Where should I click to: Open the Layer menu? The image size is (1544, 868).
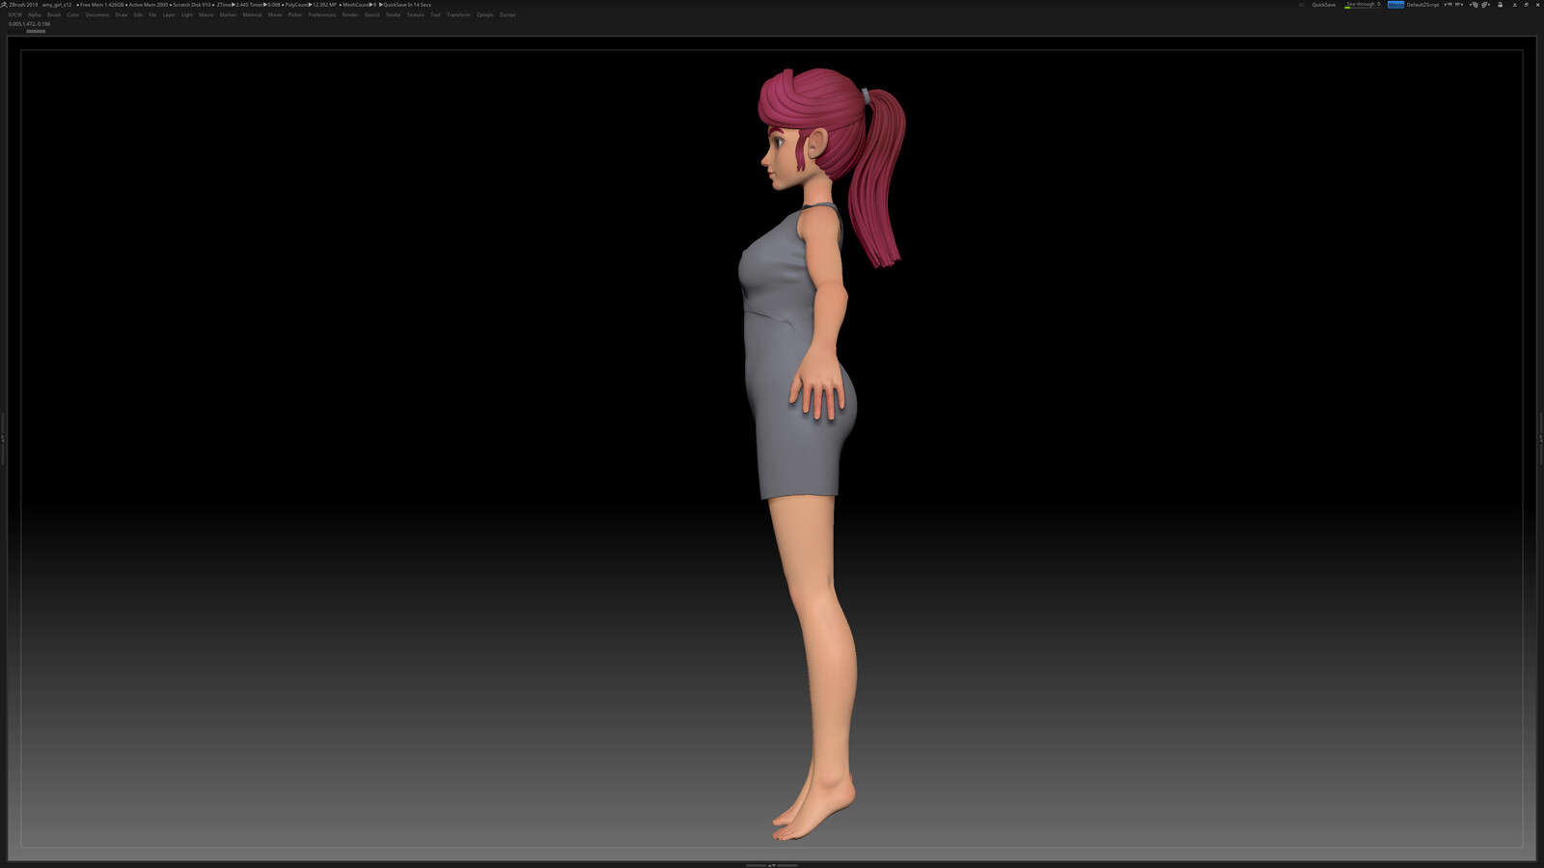pyautogui.click(x=169, y=14)
